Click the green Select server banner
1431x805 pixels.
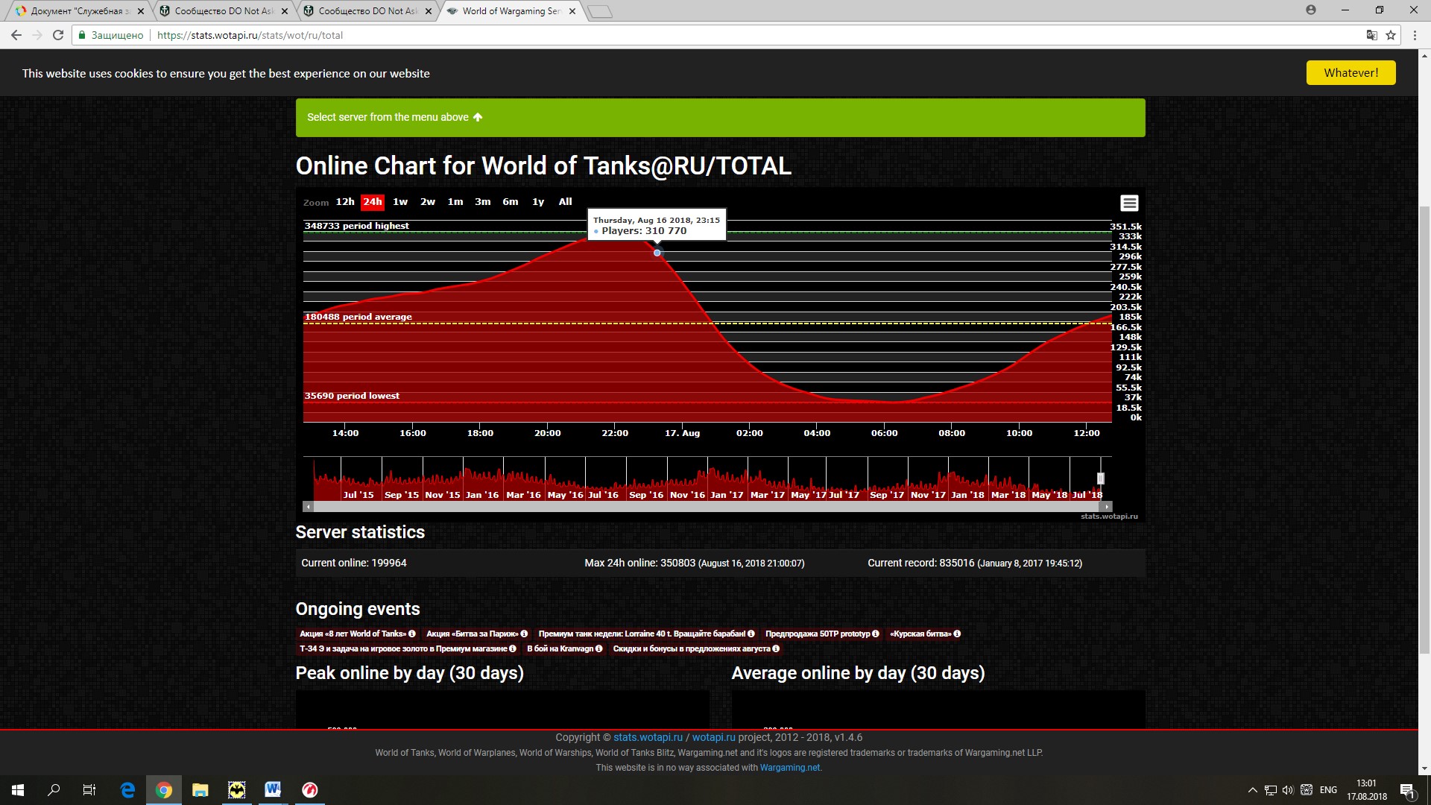pos(720,118)
